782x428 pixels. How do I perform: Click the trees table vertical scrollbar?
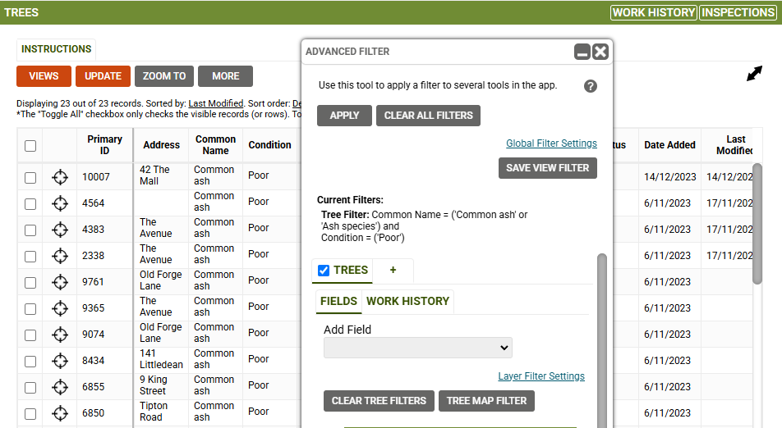pyautogui.click(x=757, y=224)
